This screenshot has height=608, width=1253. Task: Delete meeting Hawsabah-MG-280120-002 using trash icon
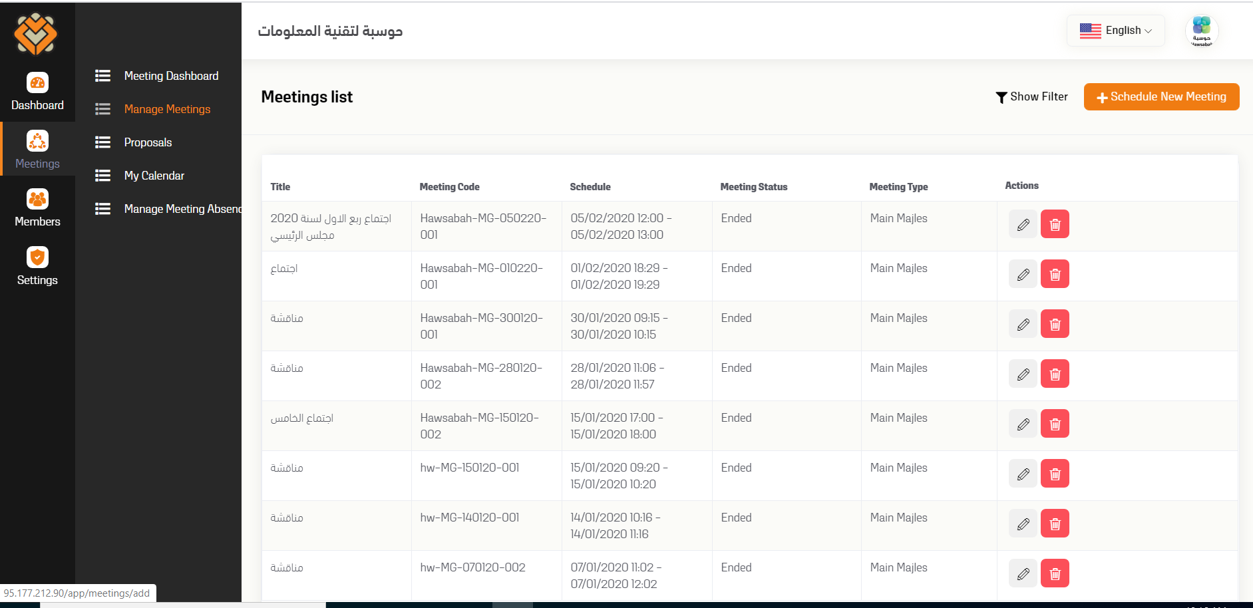coord(1055,374)
